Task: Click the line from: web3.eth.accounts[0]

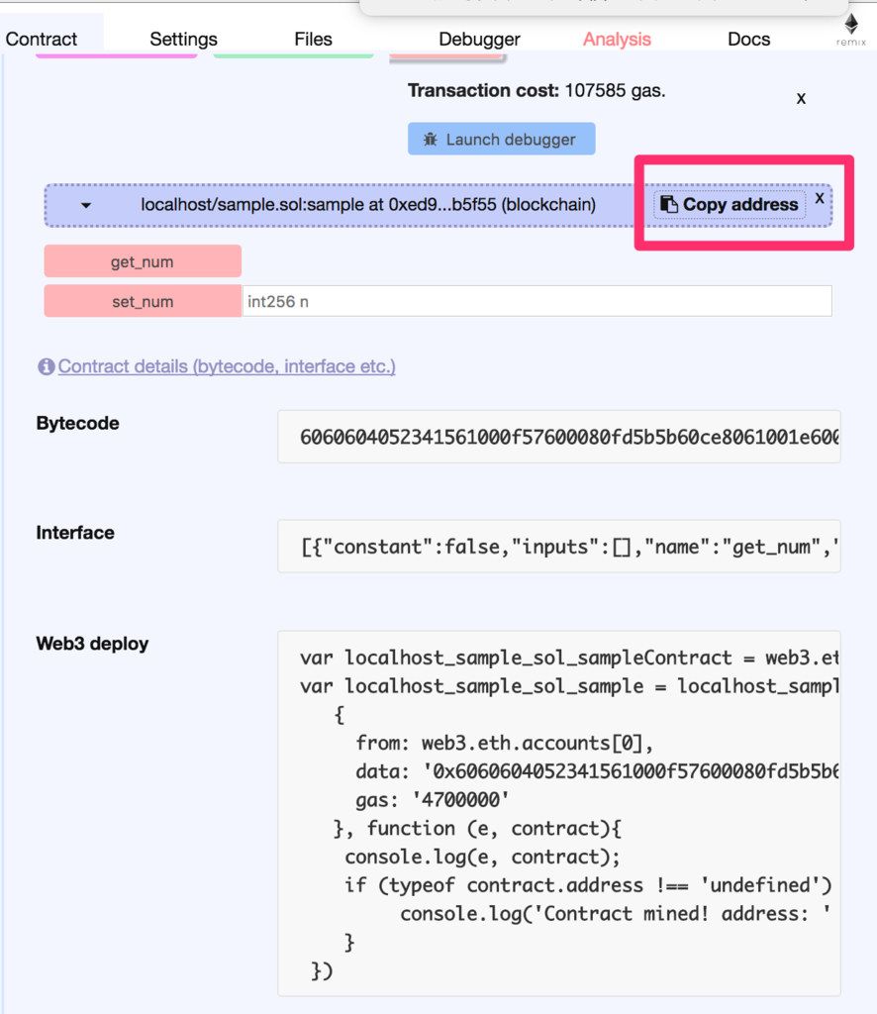Action: tap(505, 743)
